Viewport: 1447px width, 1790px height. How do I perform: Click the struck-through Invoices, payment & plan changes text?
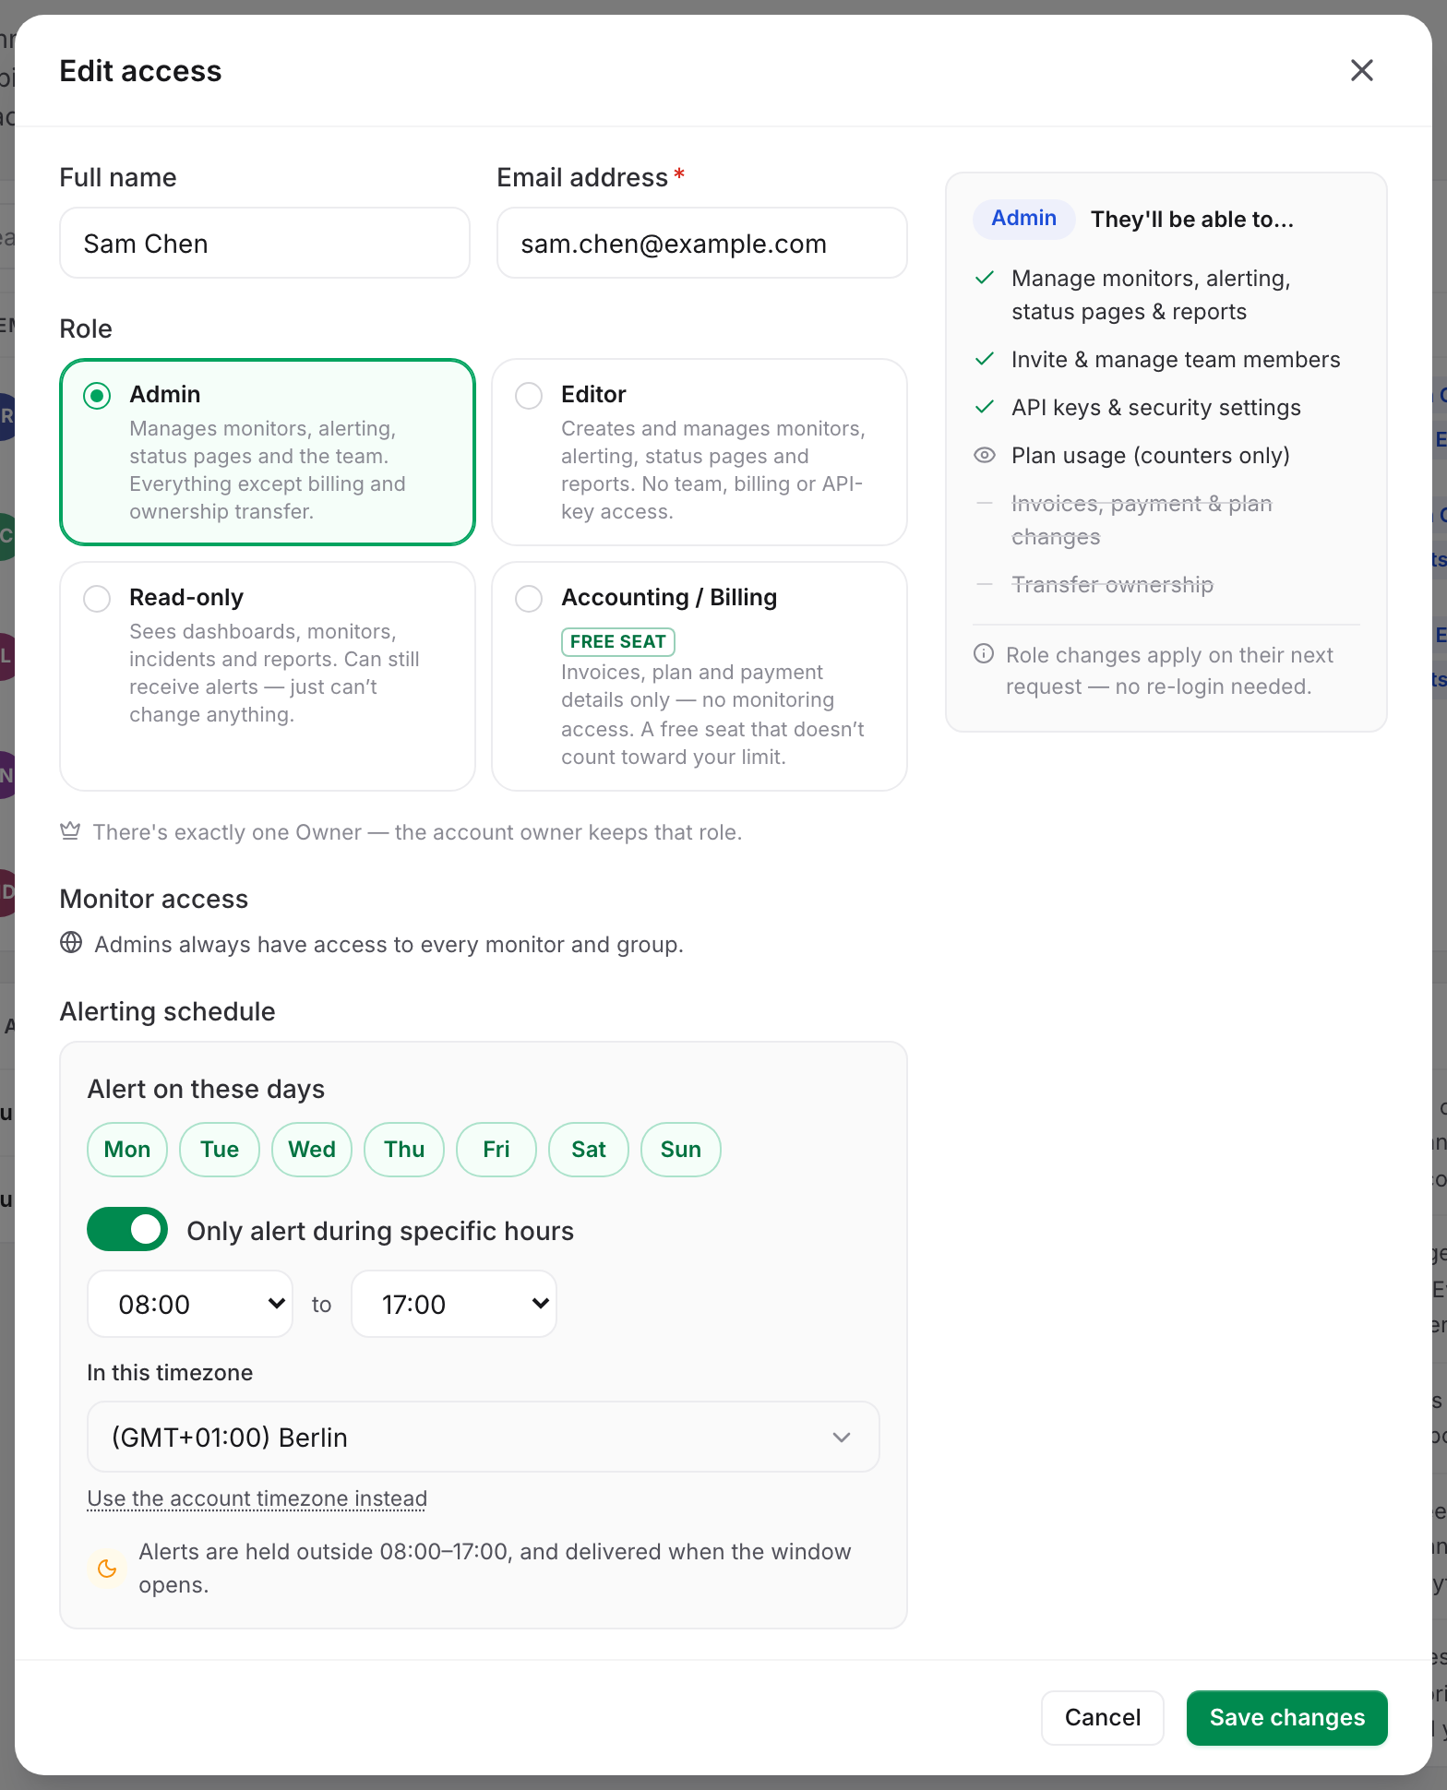coord(1142,519)
